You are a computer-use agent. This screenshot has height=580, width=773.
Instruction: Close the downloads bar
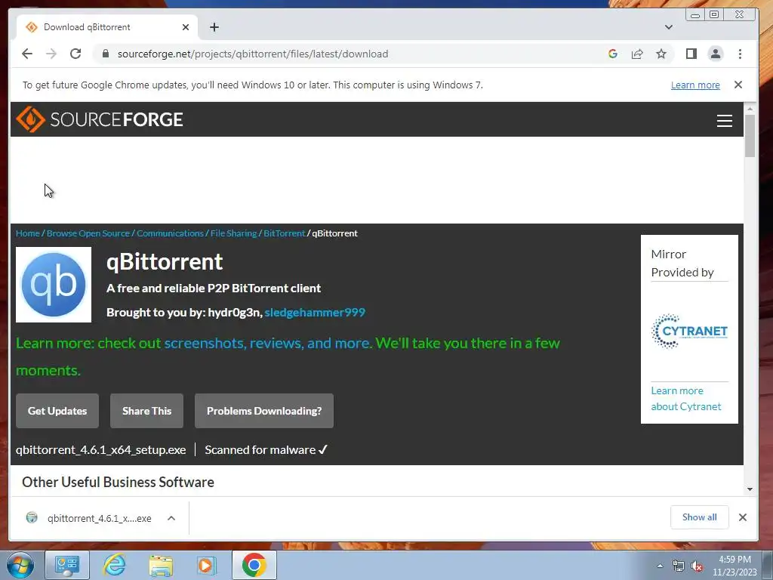point(743,517)
